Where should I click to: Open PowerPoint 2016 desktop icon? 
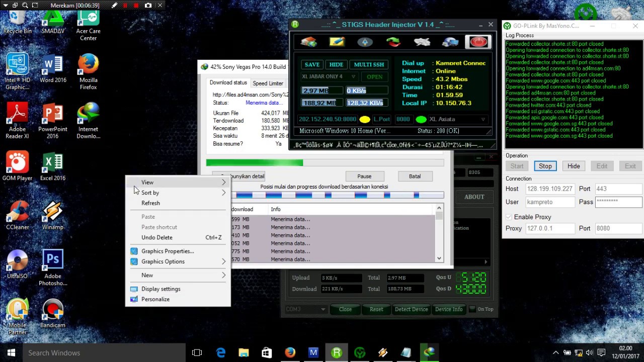coord(53,121)
